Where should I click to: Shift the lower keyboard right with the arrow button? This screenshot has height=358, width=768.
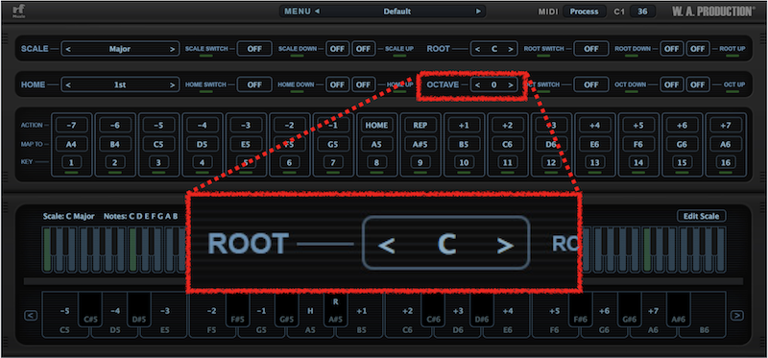click(736, 316)
